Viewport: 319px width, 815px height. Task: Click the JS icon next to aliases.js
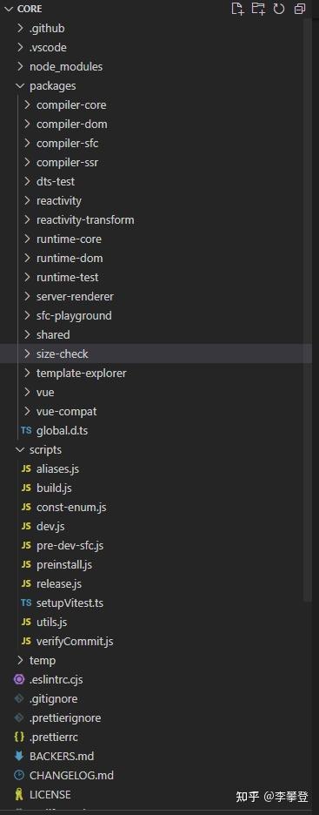pyautogui.click(x=26, y=469)
